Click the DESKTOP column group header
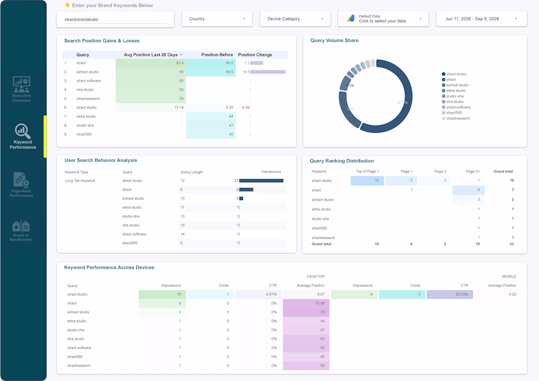 [x=316, y=277]
